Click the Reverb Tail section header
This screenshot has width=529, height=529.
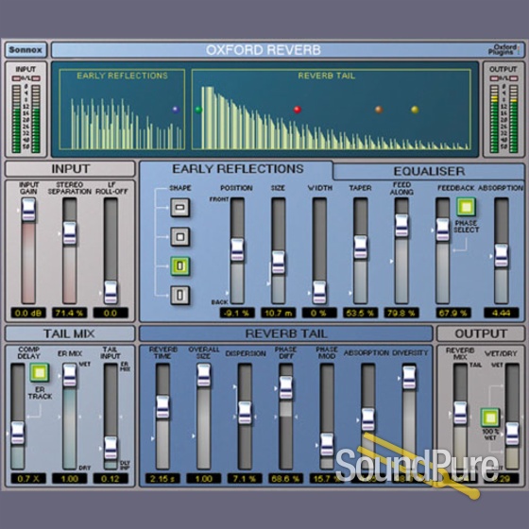tap(285, 333)
